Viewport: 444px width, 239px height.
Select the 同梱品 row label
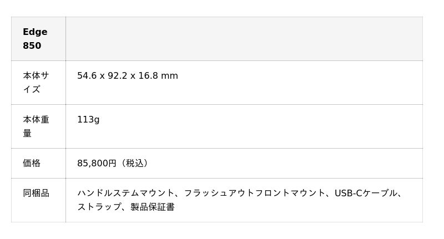point(36,194)
